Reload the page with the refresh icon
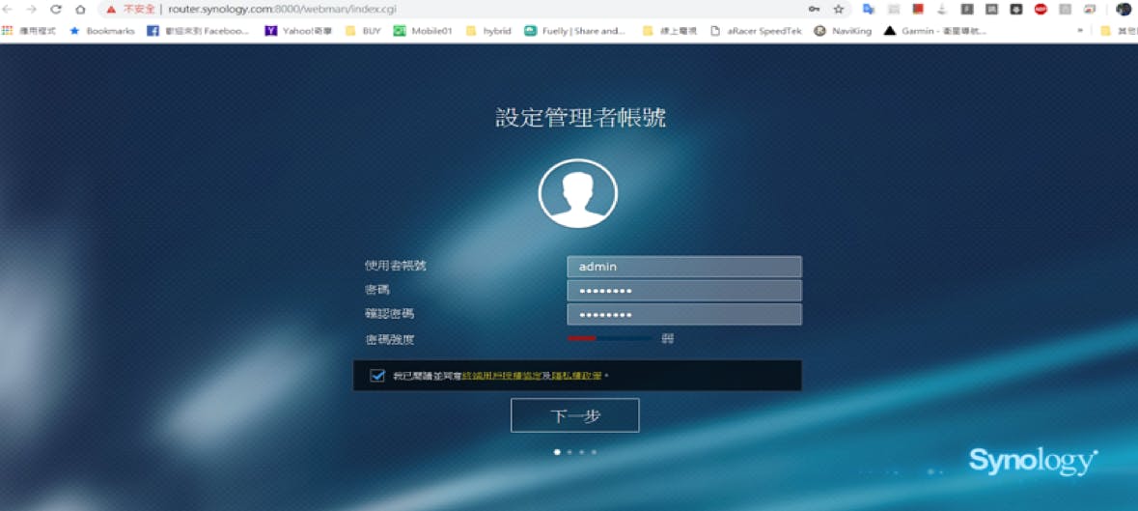This screenshot has width=1138, height=511. point(56,10)
